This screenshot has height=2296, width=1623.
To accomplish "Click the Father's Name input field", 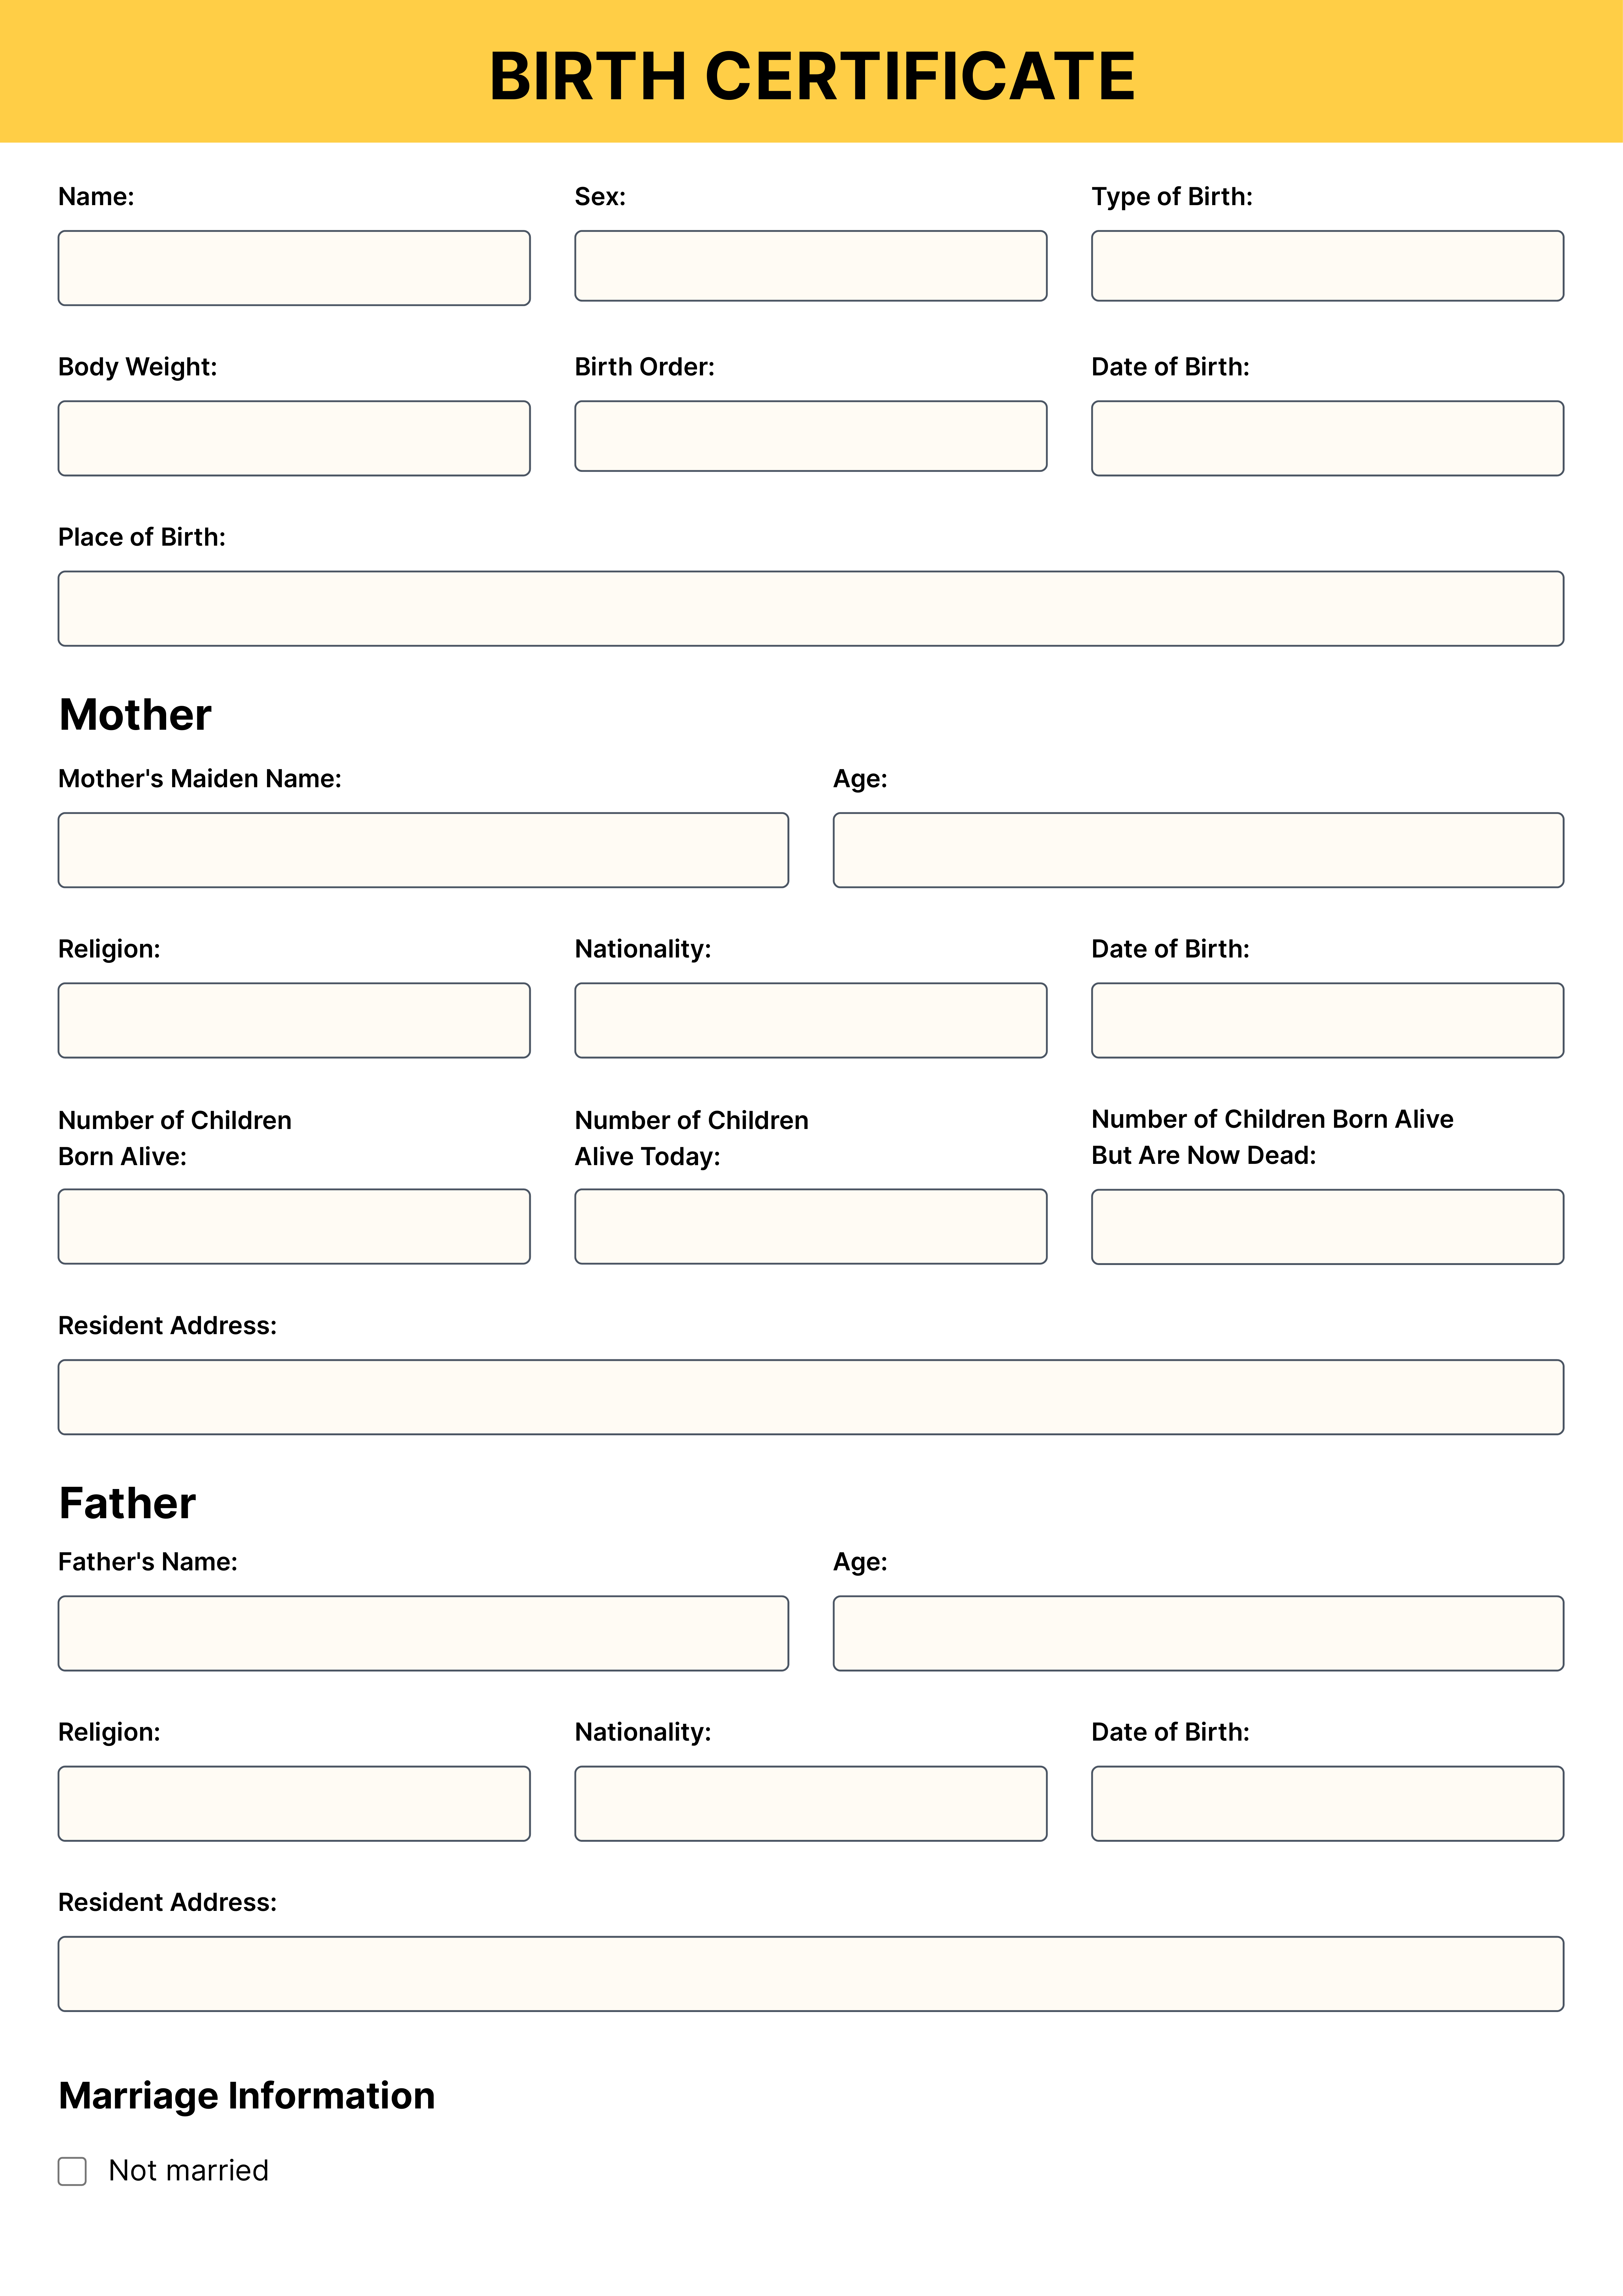I will 423,1633.
